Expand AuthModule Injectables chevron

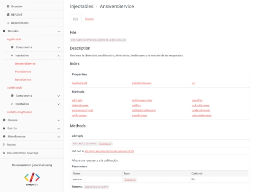pyautogui.click(x=59, y=104)
